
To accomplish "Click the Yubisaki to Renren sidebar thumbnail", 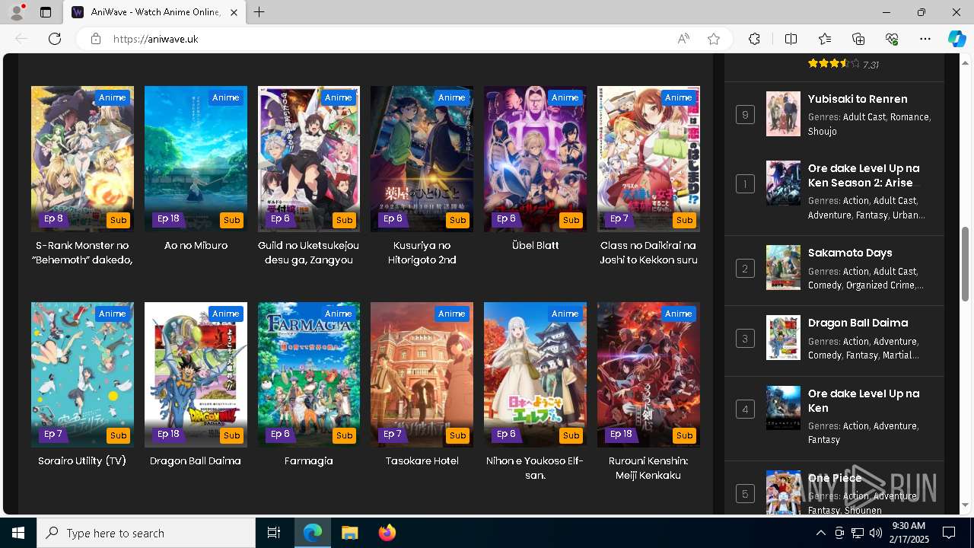I will [783, 114].
